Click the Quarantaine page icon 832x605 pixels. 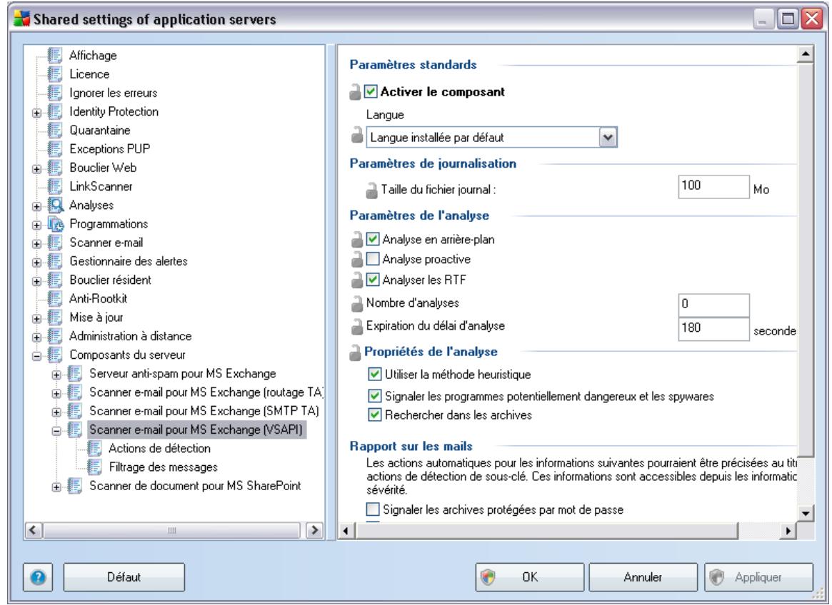click(x=55, y=130)
